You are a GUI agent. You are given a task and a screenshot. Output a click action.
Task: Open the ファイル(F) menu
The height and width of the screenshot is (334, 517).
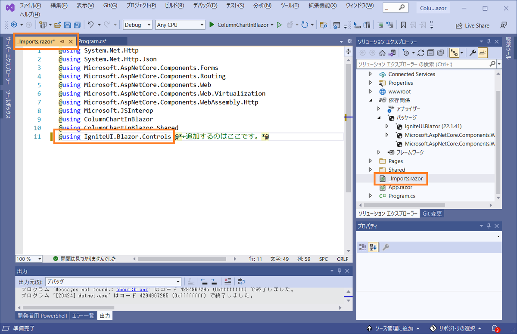point(31,5)
